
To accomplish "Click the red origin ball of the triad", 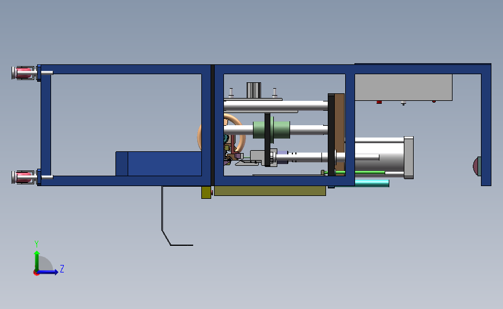I will (x=37, y=273).
